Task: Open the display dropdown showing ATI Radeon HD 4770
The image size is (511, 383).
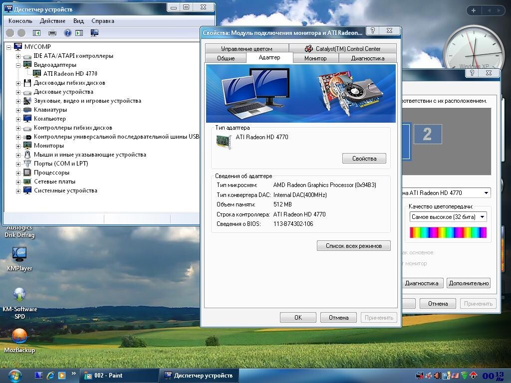Action: pyautogui.click(x=447, y=193)
